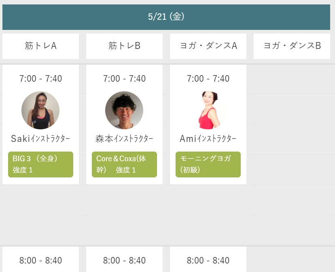Click Saki instructor's profile photo

40,110
